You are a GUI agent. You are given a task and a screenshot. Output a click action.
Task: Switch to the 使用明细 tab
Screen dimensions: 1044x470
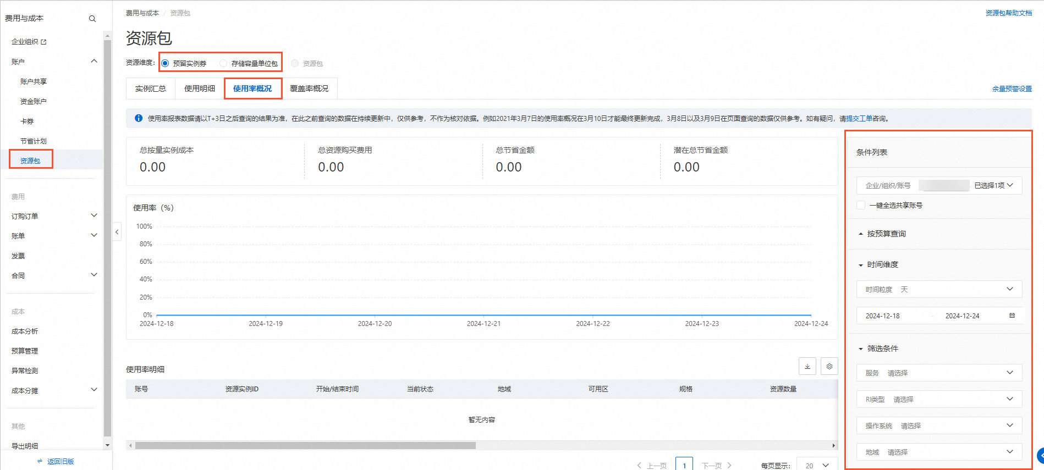(200, 89)
